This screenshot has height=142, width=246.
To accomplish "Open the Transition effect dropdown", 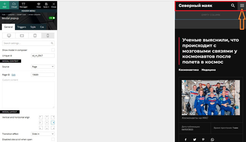I will point(43,134).
